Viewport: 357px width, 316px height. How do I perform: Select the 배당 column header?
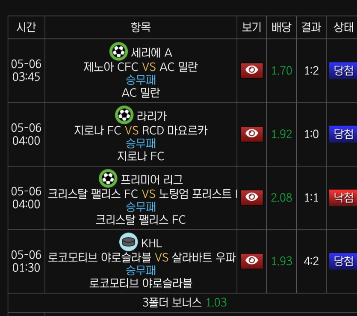281,27
